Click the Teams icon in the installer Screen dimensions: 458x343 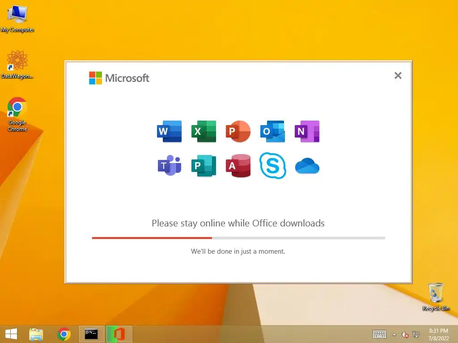[x=170, y=165]
